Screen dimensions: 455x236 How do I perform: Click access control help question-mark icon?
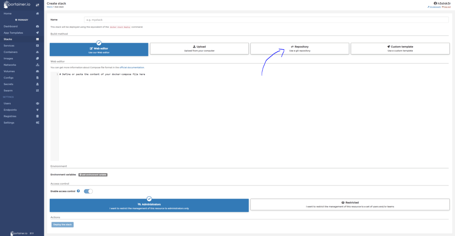(78, 191)
